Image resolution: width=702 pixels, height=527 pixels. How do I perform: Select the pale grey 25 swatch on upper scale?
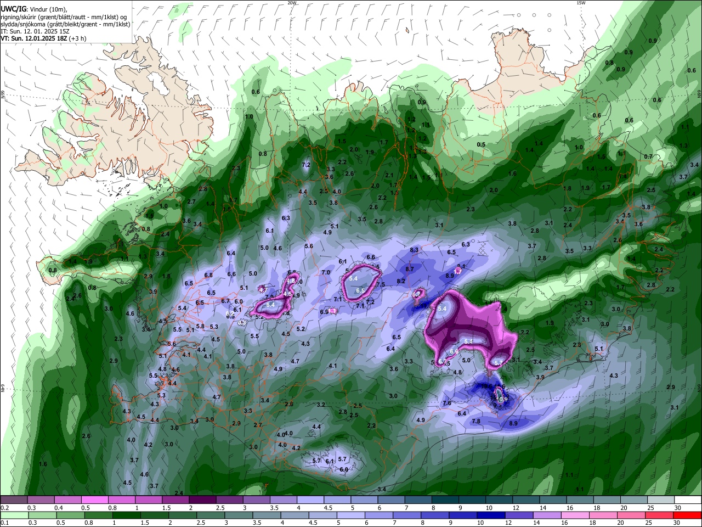(x=661, y=500)
